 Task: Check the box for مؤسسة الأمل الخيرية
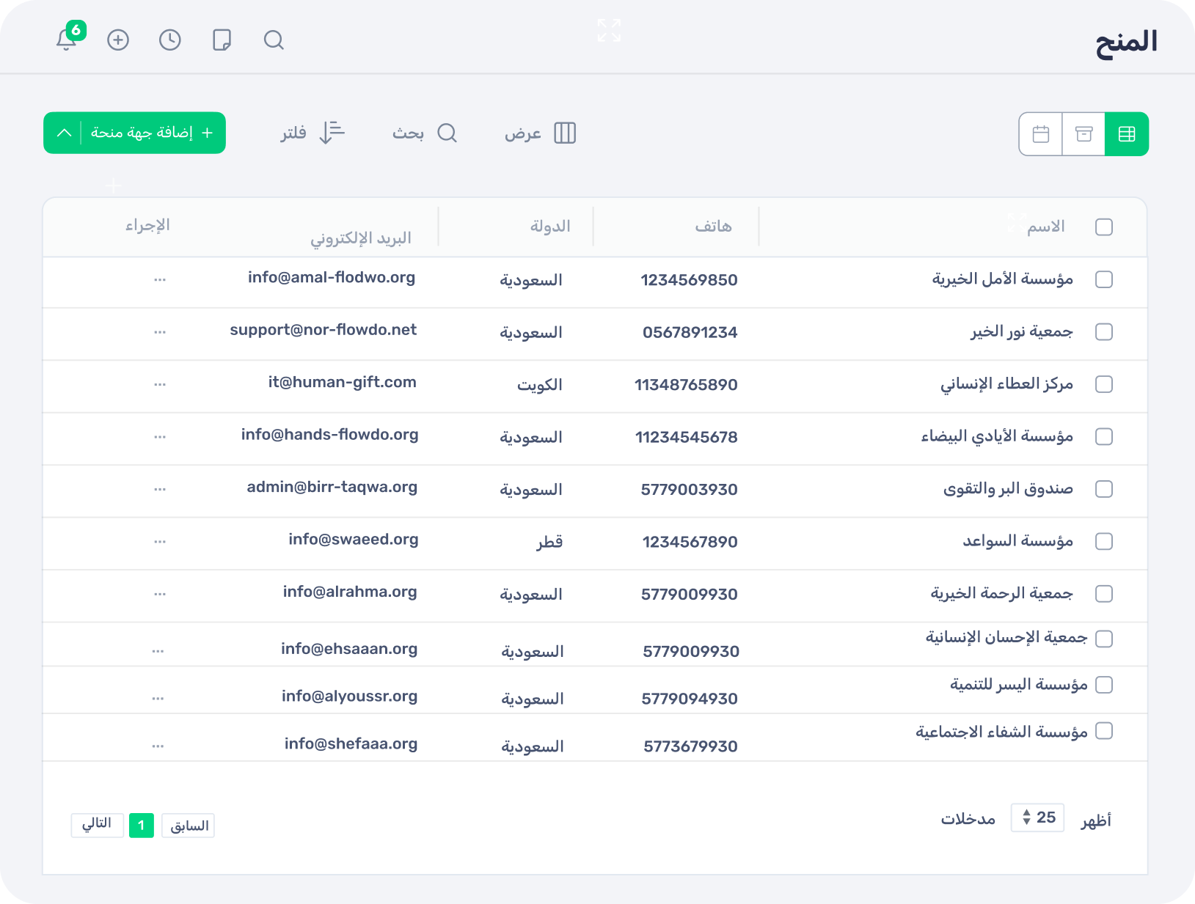(1103, 279)
